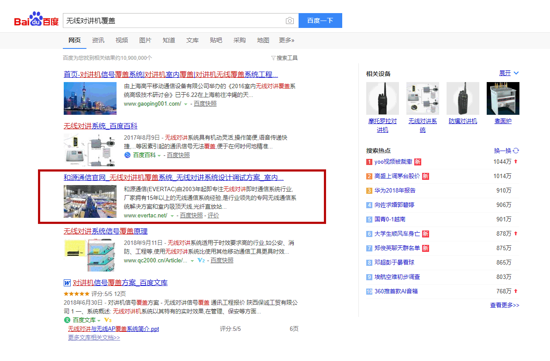This screenshot has height=361, width=550.
Task: Click the 百度一下 search button
Action: (320, 21)
